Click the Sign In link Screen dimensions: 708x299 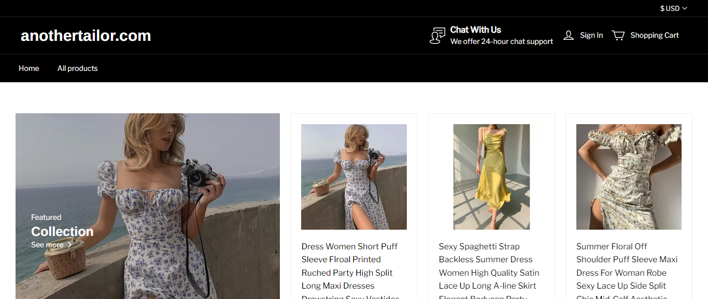591,35
